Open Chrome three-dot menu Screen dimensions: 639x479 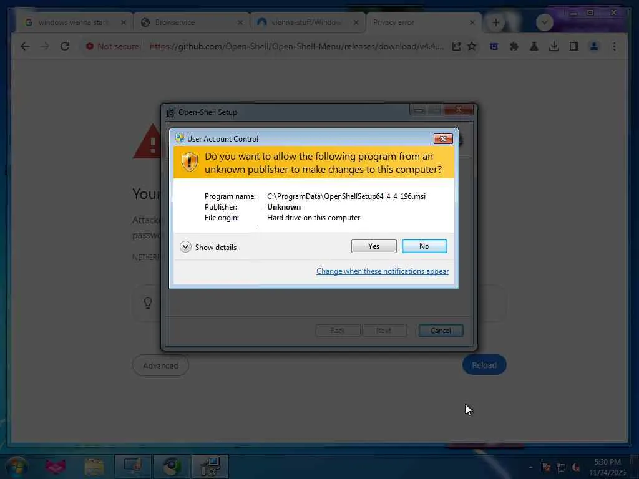tap(614, 46)
